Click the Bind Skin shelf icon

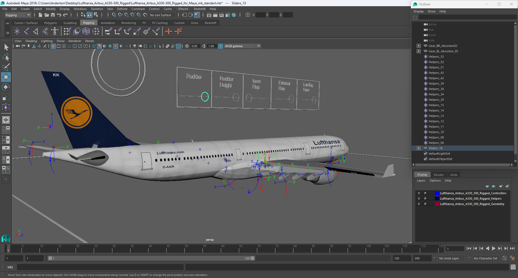(x=45, y=32)
